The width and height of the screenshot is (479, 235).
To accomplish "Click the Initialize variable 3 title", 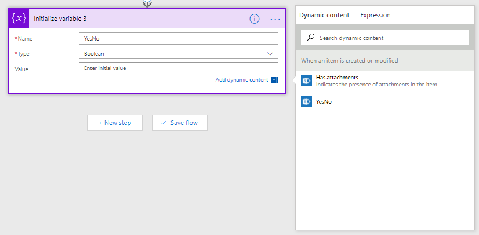I will (x=60, y=19).
